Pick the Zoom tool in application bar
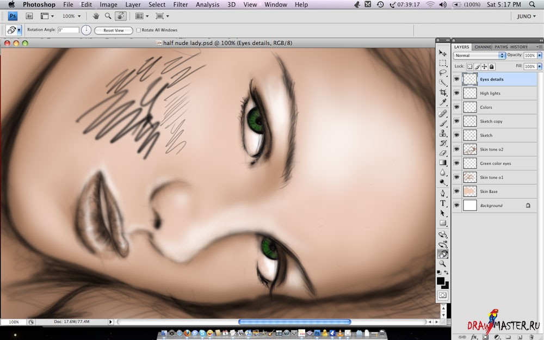544x340 pixels. coord(108,16)
